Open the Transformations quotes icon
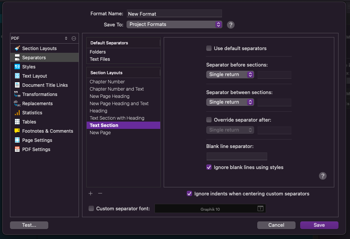 pyautogui.click(x=17, y=94)
